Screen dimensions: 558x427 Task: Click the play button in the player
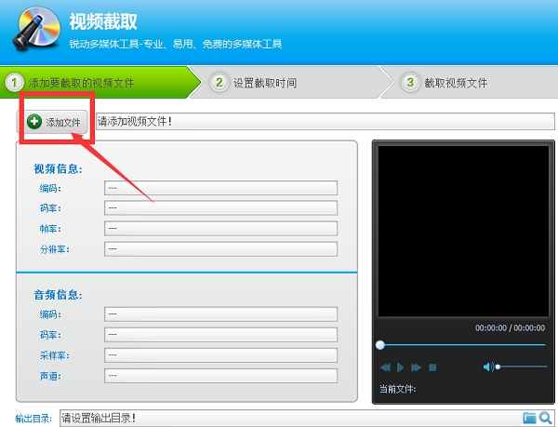[x=400, y=367]
